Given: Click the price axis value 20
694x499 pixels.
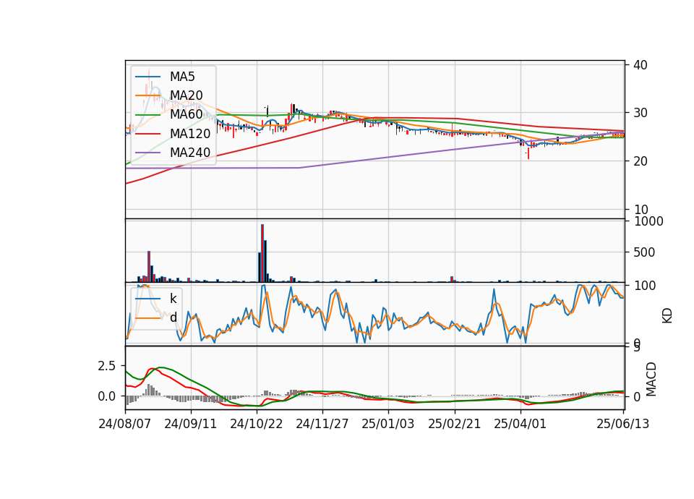Looking at the screenshot, I should coord(641,161).
